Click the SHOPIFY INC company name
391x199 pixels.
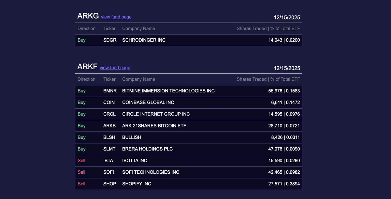click(x=137, y=184)
